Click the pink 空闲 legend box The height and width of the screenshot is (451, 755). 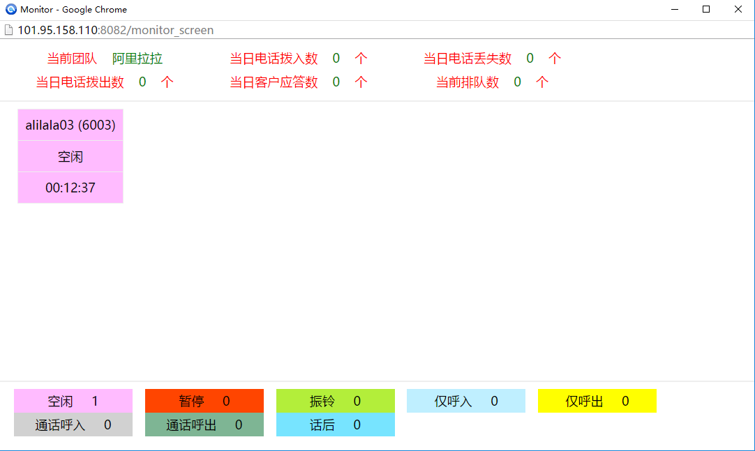coord(73,401)
